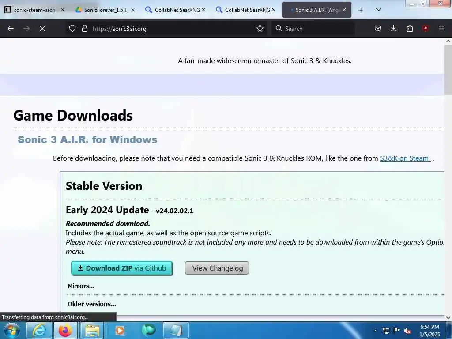Image resolution: width=452 pixels, height=339 pixels.
Task: Click the Early 2024 Update title
Action: point(107,210)
